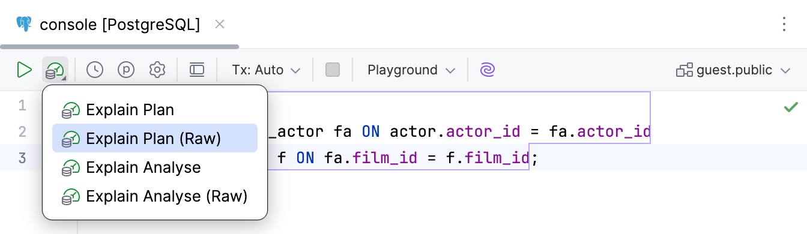This screenshot has height=234, width=807.
Task: Click line number 3 in the gutter
Action: [x=22, y=158]
